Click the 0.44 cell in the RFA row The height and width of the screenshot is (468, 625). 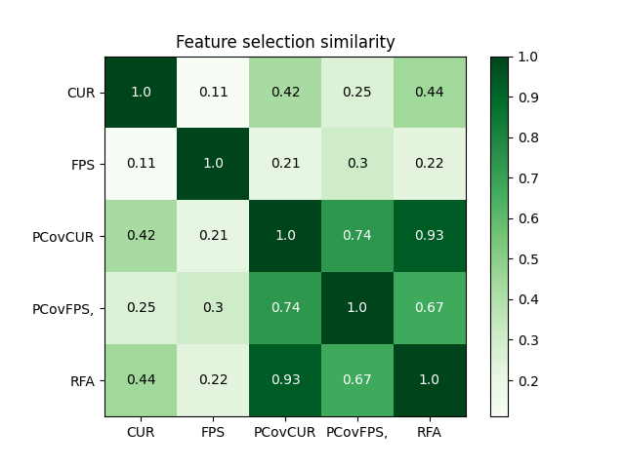[x=141, y=380]
